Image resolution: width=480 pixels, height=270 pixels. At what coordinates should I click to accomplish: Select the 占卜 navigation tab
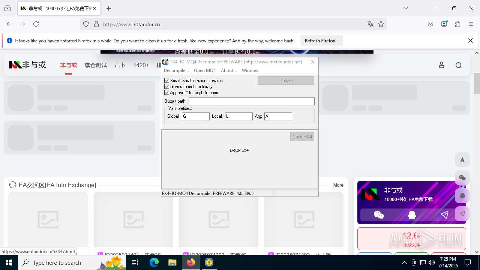pos(120,65)
